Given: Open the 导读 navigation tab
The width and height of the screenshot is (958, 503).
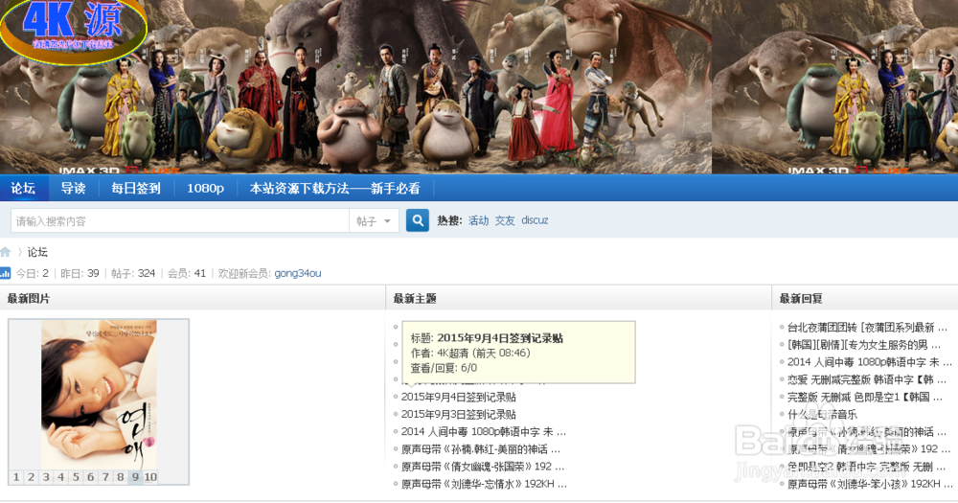Looking at the screenshot, I should click(73, 188).
